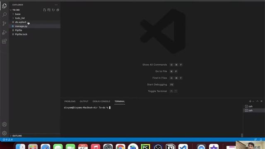The height and width of the screenshot is (149, 265).
Task: Click the New File icon in Explorer
Action: tap(44, 10)
